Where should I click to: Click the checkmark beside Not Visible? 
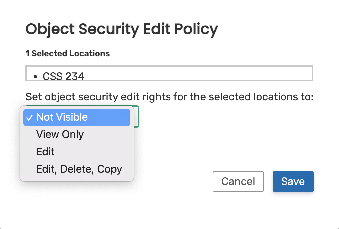[30, 117]
